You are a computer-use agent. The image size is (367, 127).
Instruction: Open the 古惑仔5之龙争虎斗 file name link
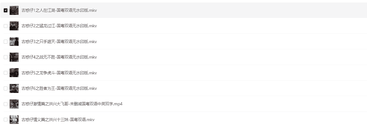click(x=59, y=73)
